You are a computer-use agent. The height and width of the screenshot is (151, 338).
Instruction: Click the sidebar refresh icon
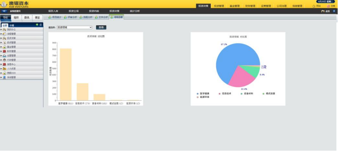[x=40, y=25]
